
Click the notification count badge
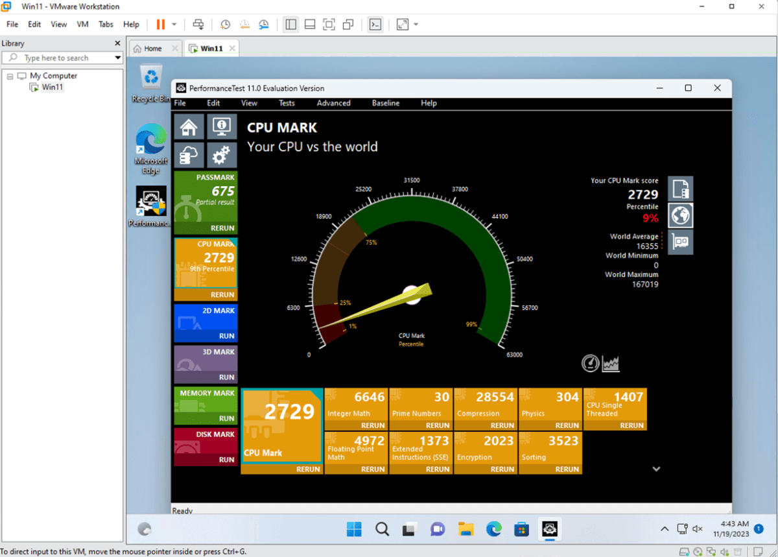point(758,529)
